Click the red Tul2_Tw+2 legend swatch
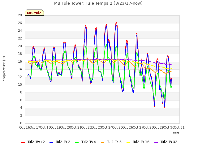Viewport: 198px width, 148px height. coord(23,142)
